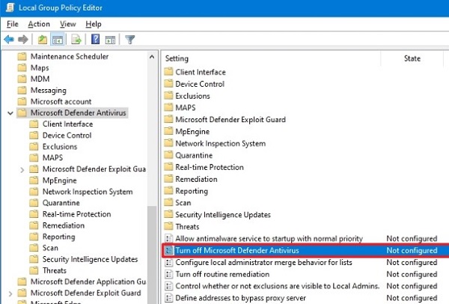
Task: Select Maintenance Scheduler in the tree
Action: [70, 56]
